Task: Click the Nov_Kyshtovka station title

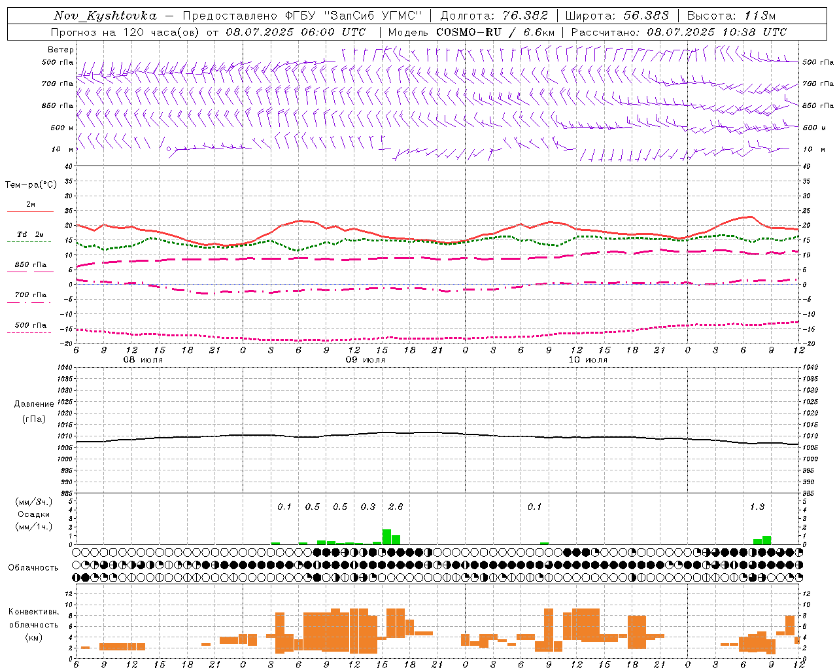Action: (105, 16)
